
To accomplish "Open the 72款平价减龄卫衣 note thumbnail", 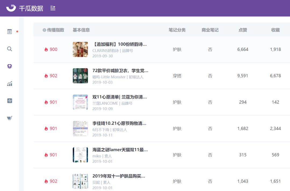I will pos(80,76).
